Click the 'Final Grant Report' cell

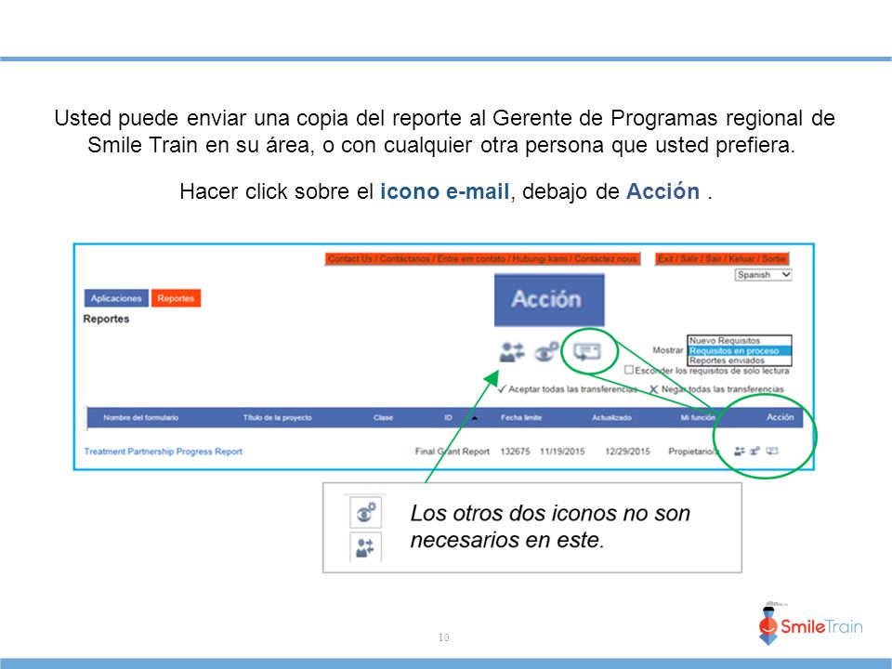[453, 452]
